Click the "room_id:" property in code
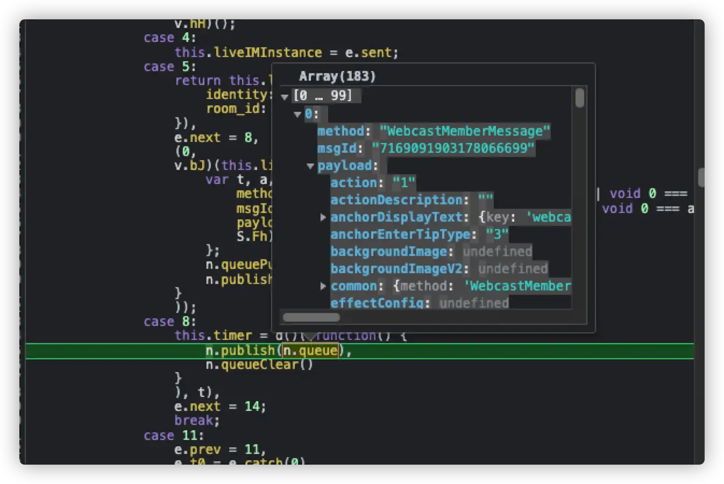The width and height of the screenshot is (724, 484). (236, 109)
